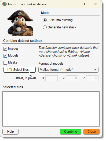Open Help for the import dialog
Image resolution: width=106 pixels, height=141 pixels.
[10, 132]
